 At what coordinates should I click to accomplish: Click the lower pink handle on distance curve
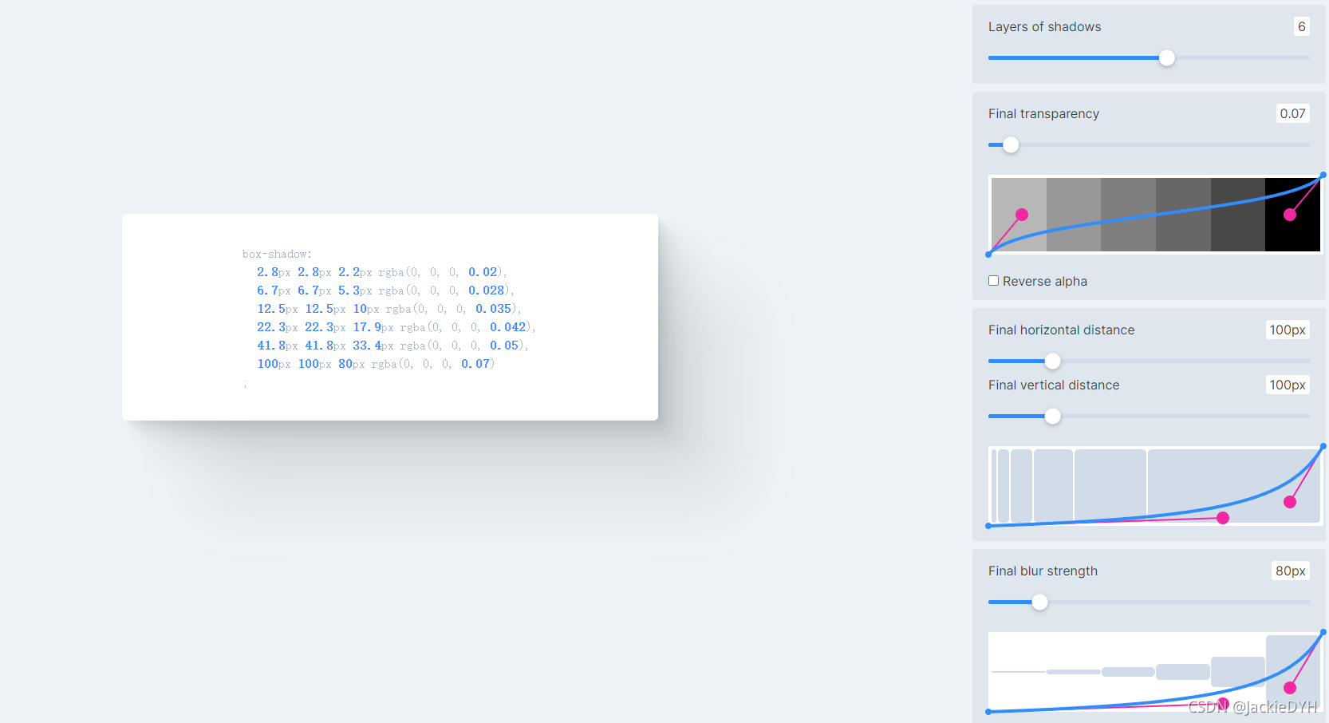[x=1223, y=518]
